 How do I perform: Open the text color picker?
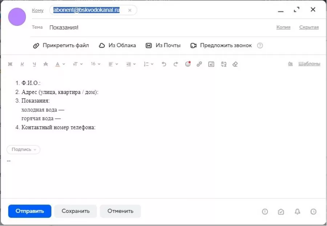(60, 64)
